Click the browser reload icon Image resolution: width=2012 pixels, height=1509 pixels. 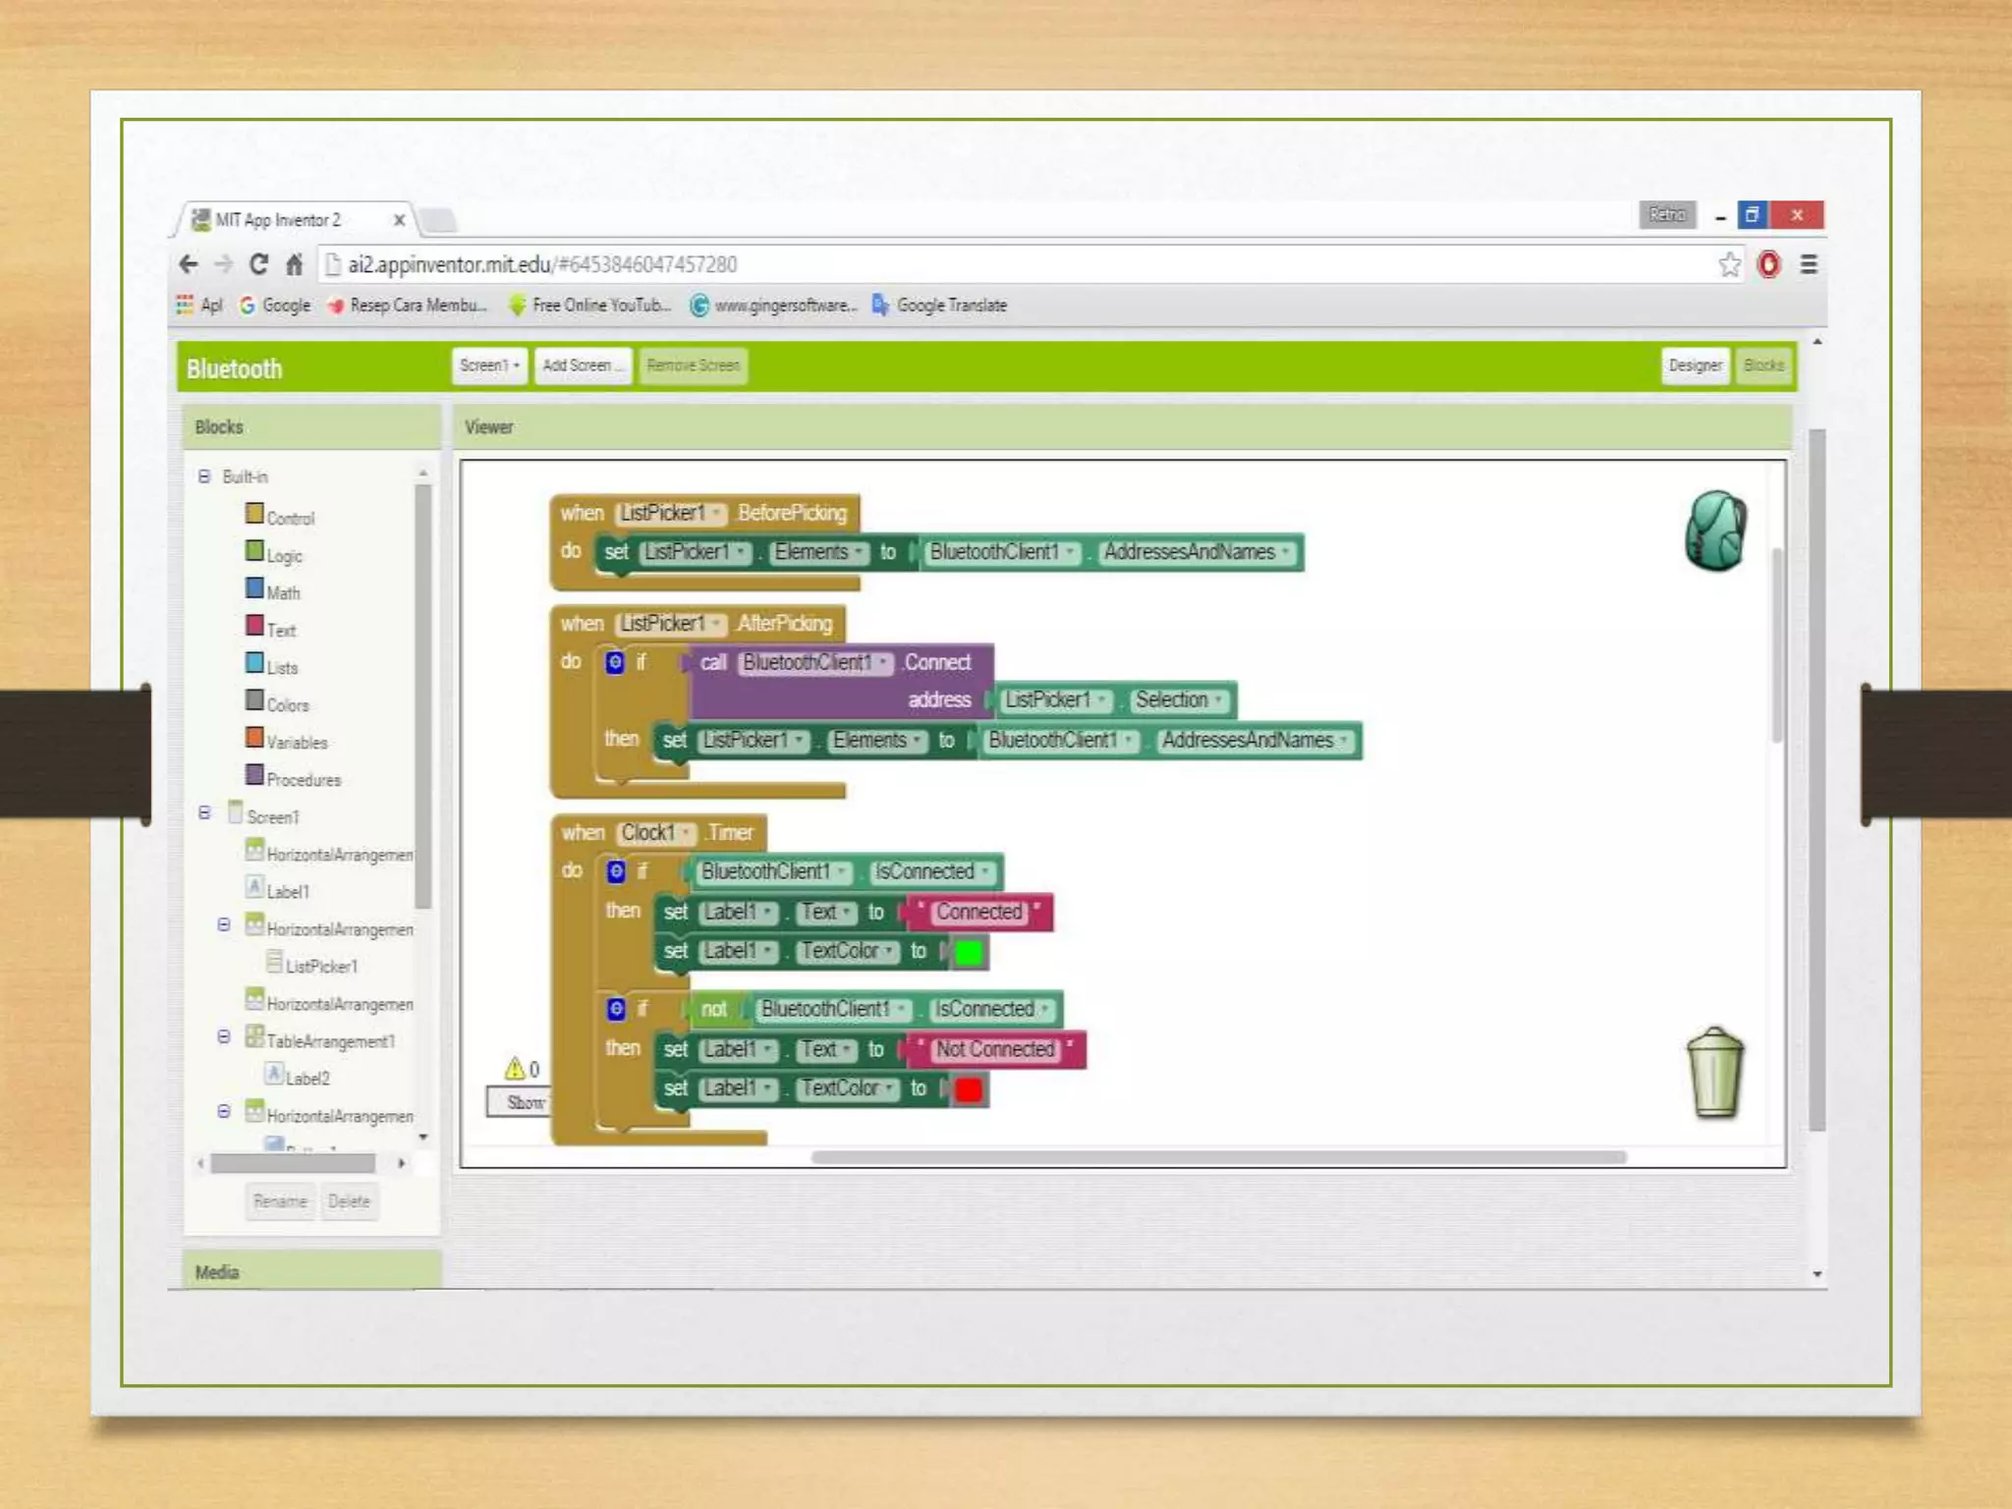(258, 264)
